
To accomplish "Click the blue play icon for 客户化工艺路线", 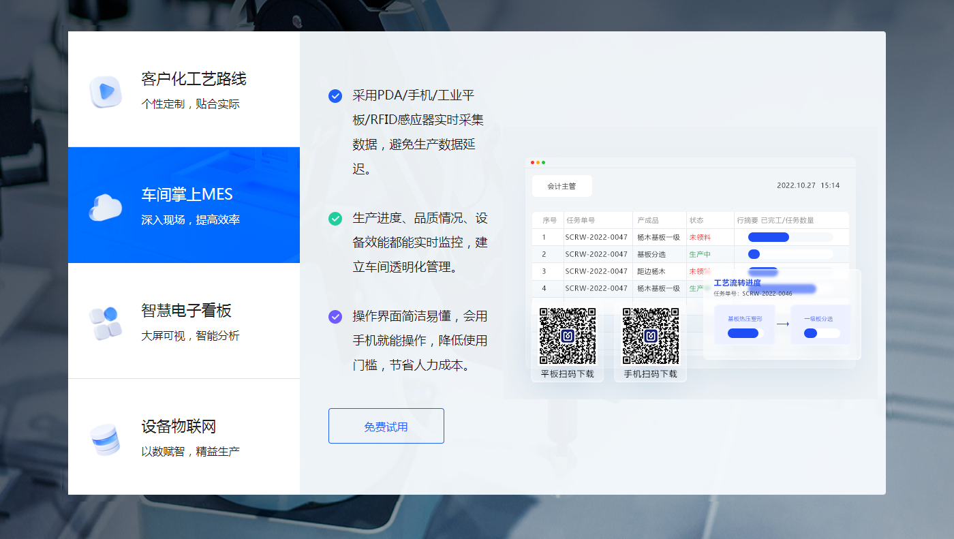I will tap(106, 91).
